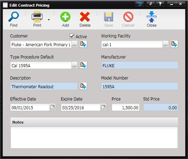The image size is (188, 159).
Task: Click the Find magnifier icon
Action: 14,17
